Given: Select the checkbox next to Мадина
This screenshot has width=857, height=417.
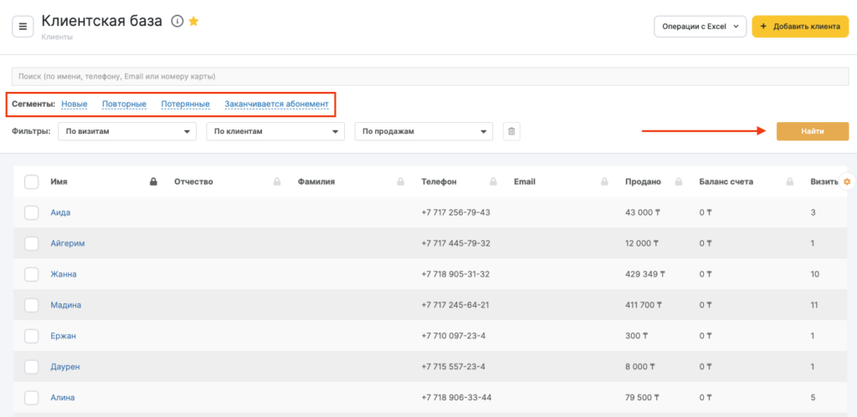Looking at the screenshot, I should [31, 305].
